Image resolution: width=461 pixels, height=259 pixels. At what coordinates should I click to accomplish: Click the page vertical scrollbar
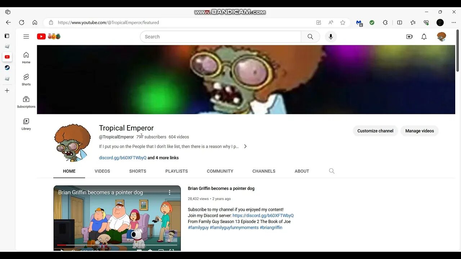tap(457, 50)
